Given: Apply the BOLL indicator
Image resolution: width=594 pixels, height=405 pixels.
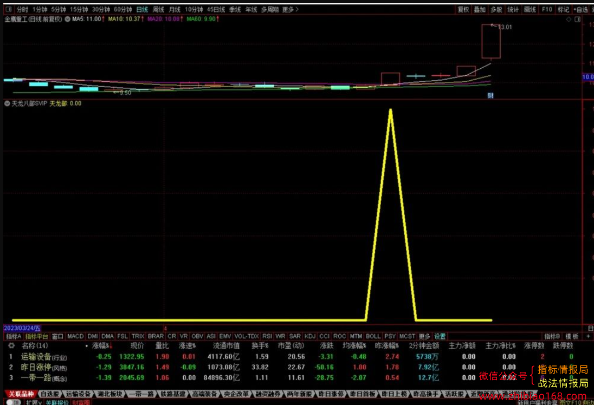Looking at the screenshot, I should (373, 336).
